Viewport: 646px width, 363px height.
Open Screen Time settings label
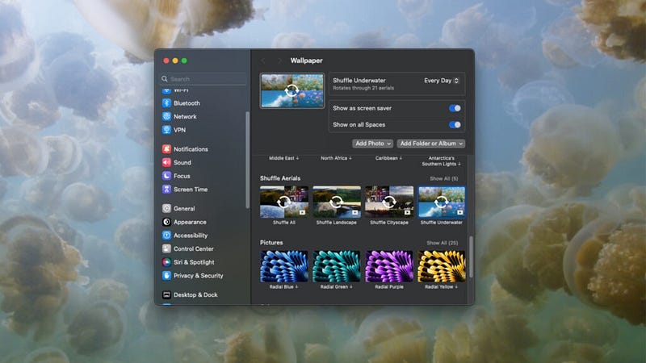pos(191,190)
